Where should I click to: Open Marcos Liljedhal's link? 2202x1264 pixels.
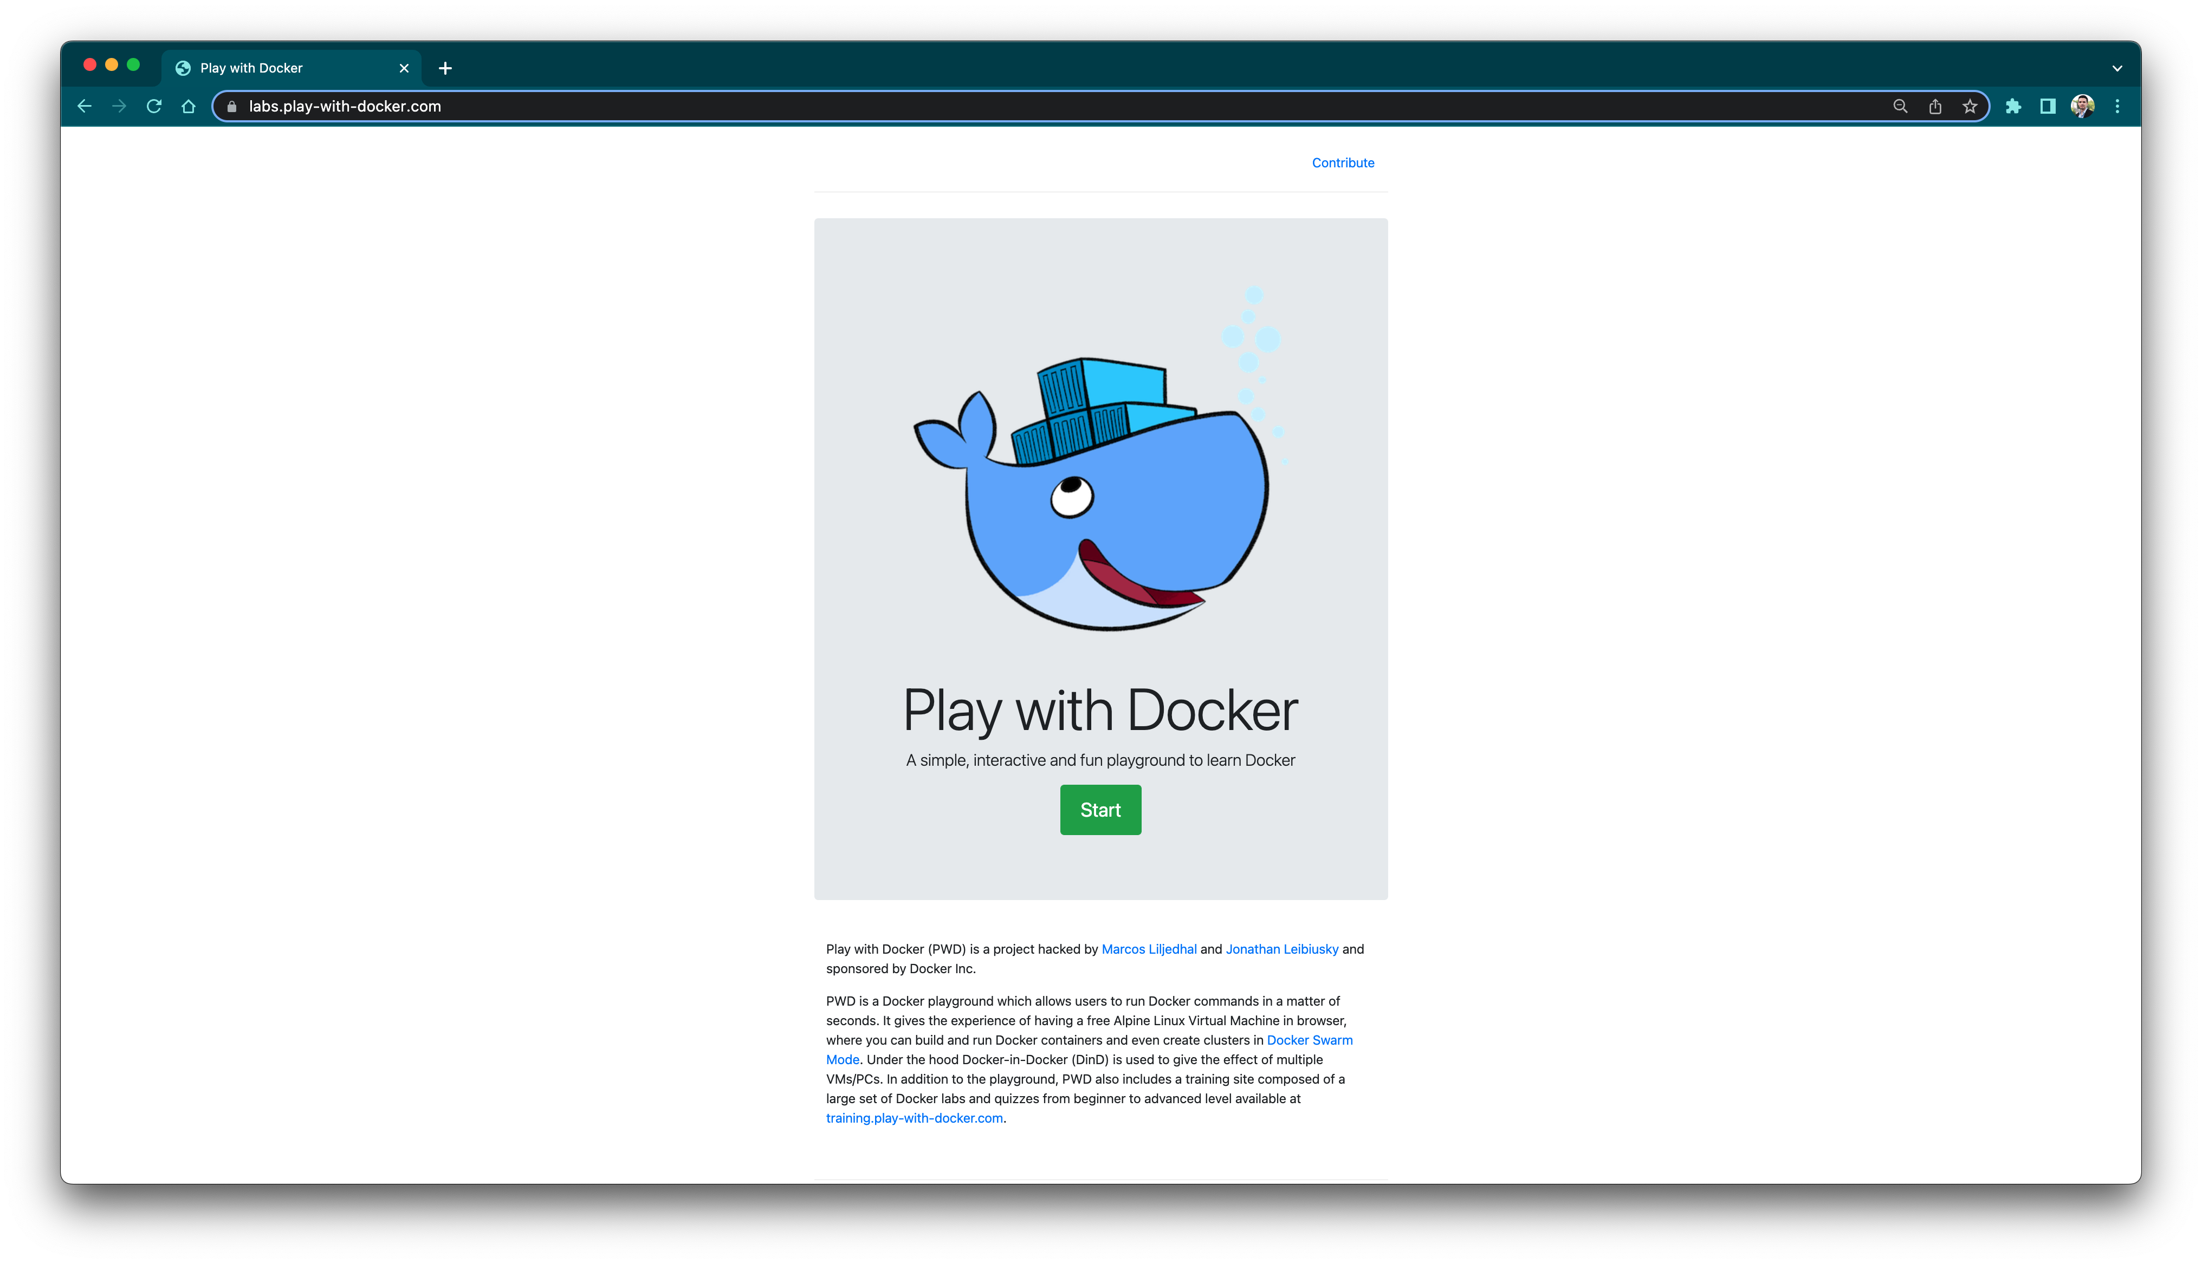[x=1149, y=949]
